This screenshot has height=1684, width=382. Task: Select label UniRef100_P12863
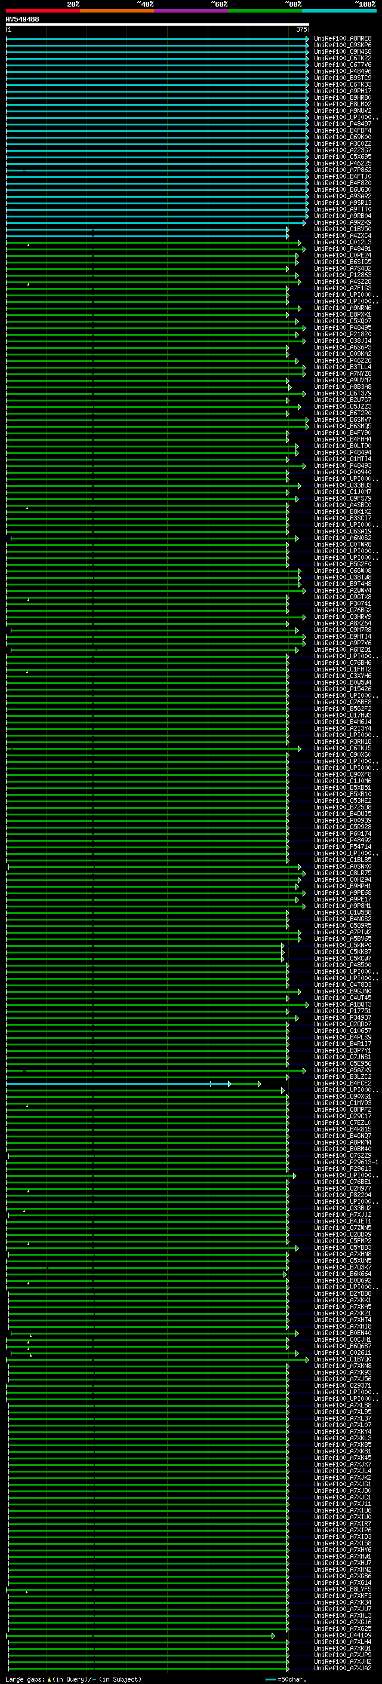point(343,275)
